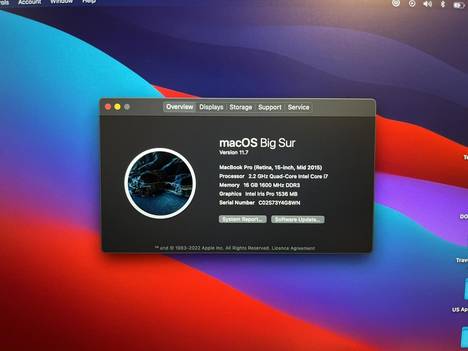Show the Service tab

[x=299, y=107]
